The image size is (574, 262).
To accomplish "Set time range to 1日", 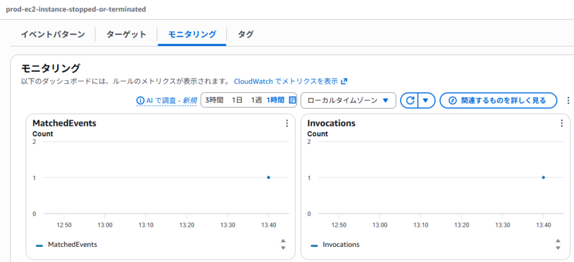I will coord(237,100).
